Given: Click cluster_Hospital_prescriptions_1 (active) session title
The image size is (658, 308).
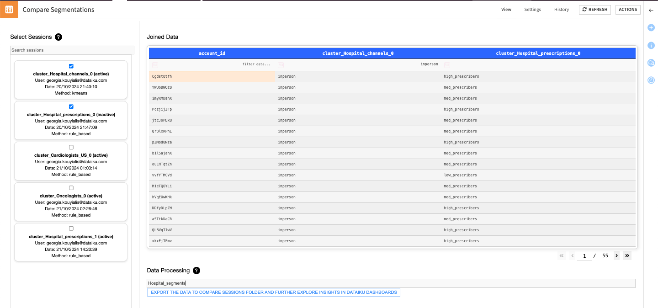Looking at the screenshot, I should tap(71, 237).
